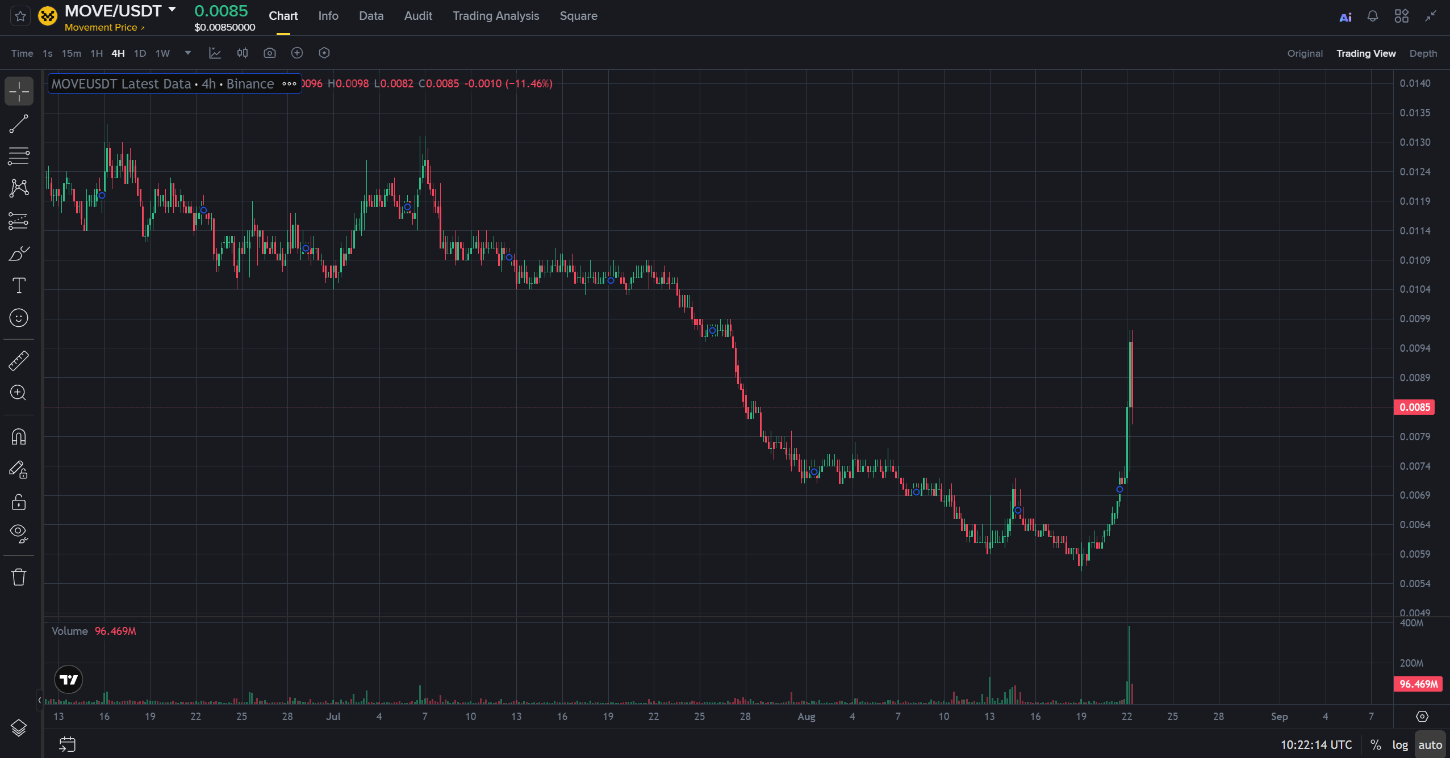The height and width of the screenshot is (758, 1450).
Task: Open the MOVE/USDT pair selector dropdown
Action: pos(172,10)
